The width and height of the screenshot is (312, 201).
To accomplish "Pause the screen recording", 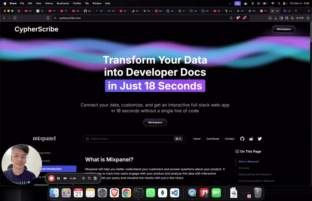I will click(58, 178).
